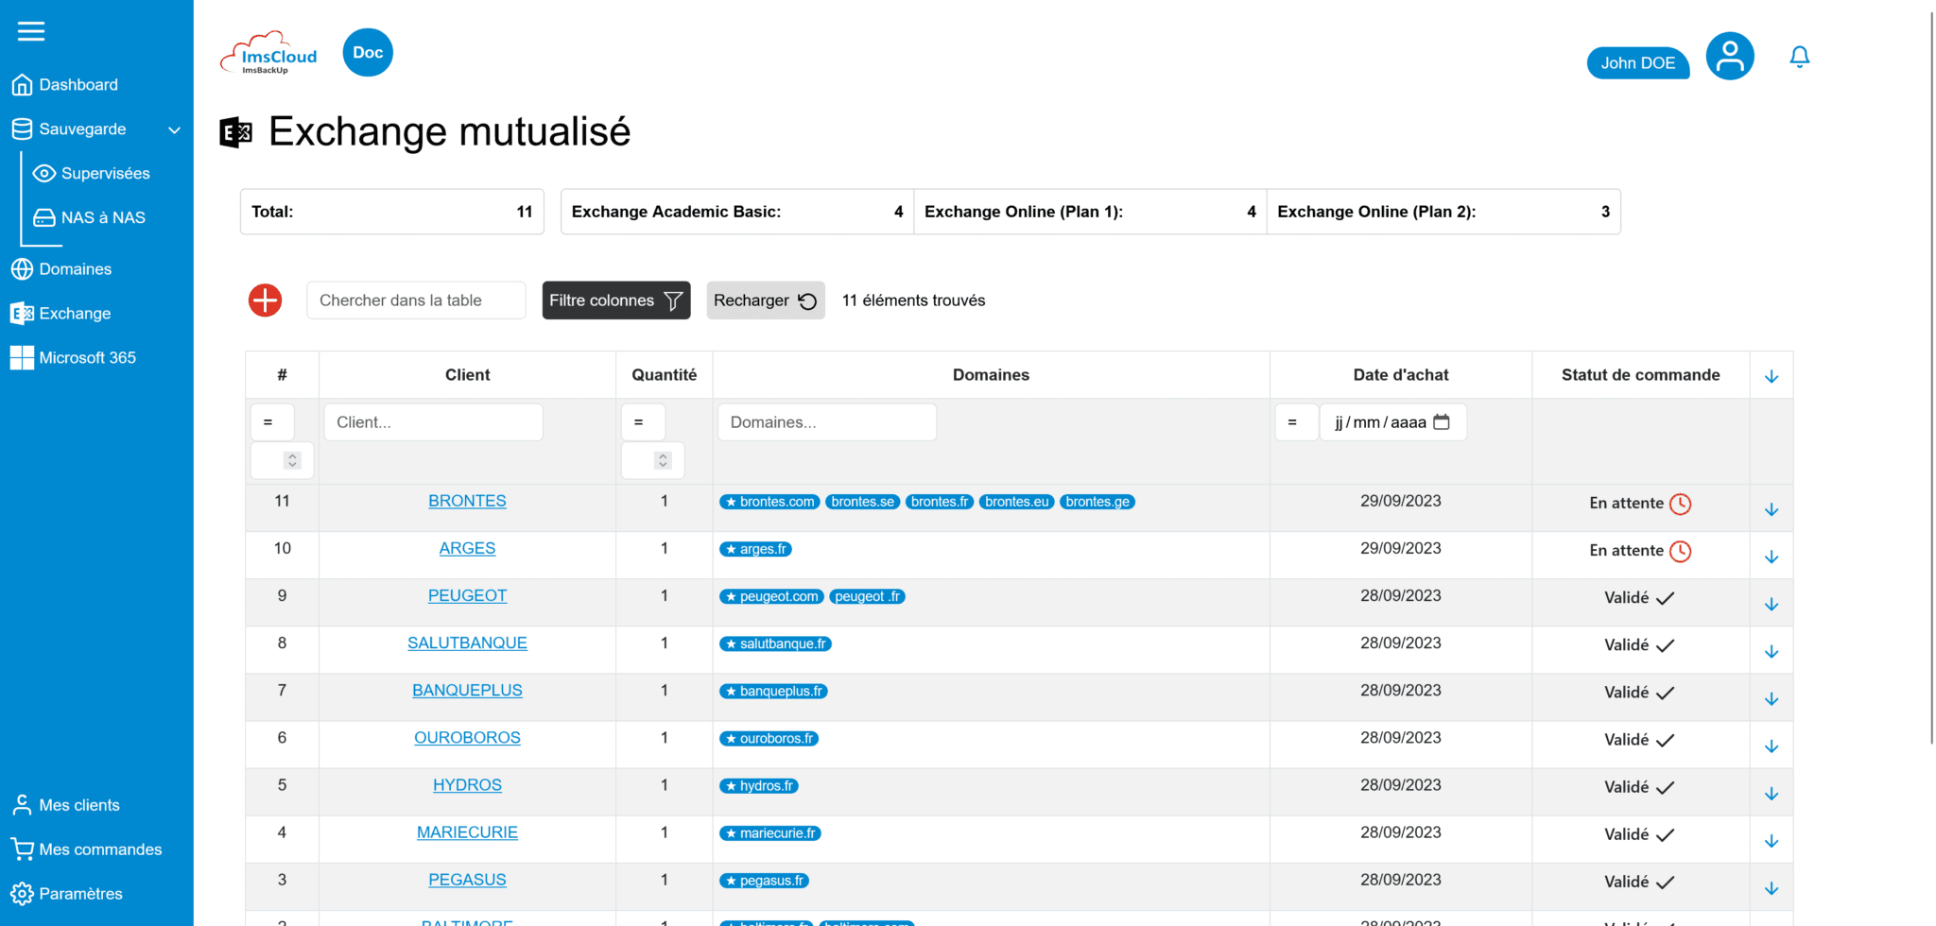Click the red add new entry button
1936x926 pixels.
(266, 300)
